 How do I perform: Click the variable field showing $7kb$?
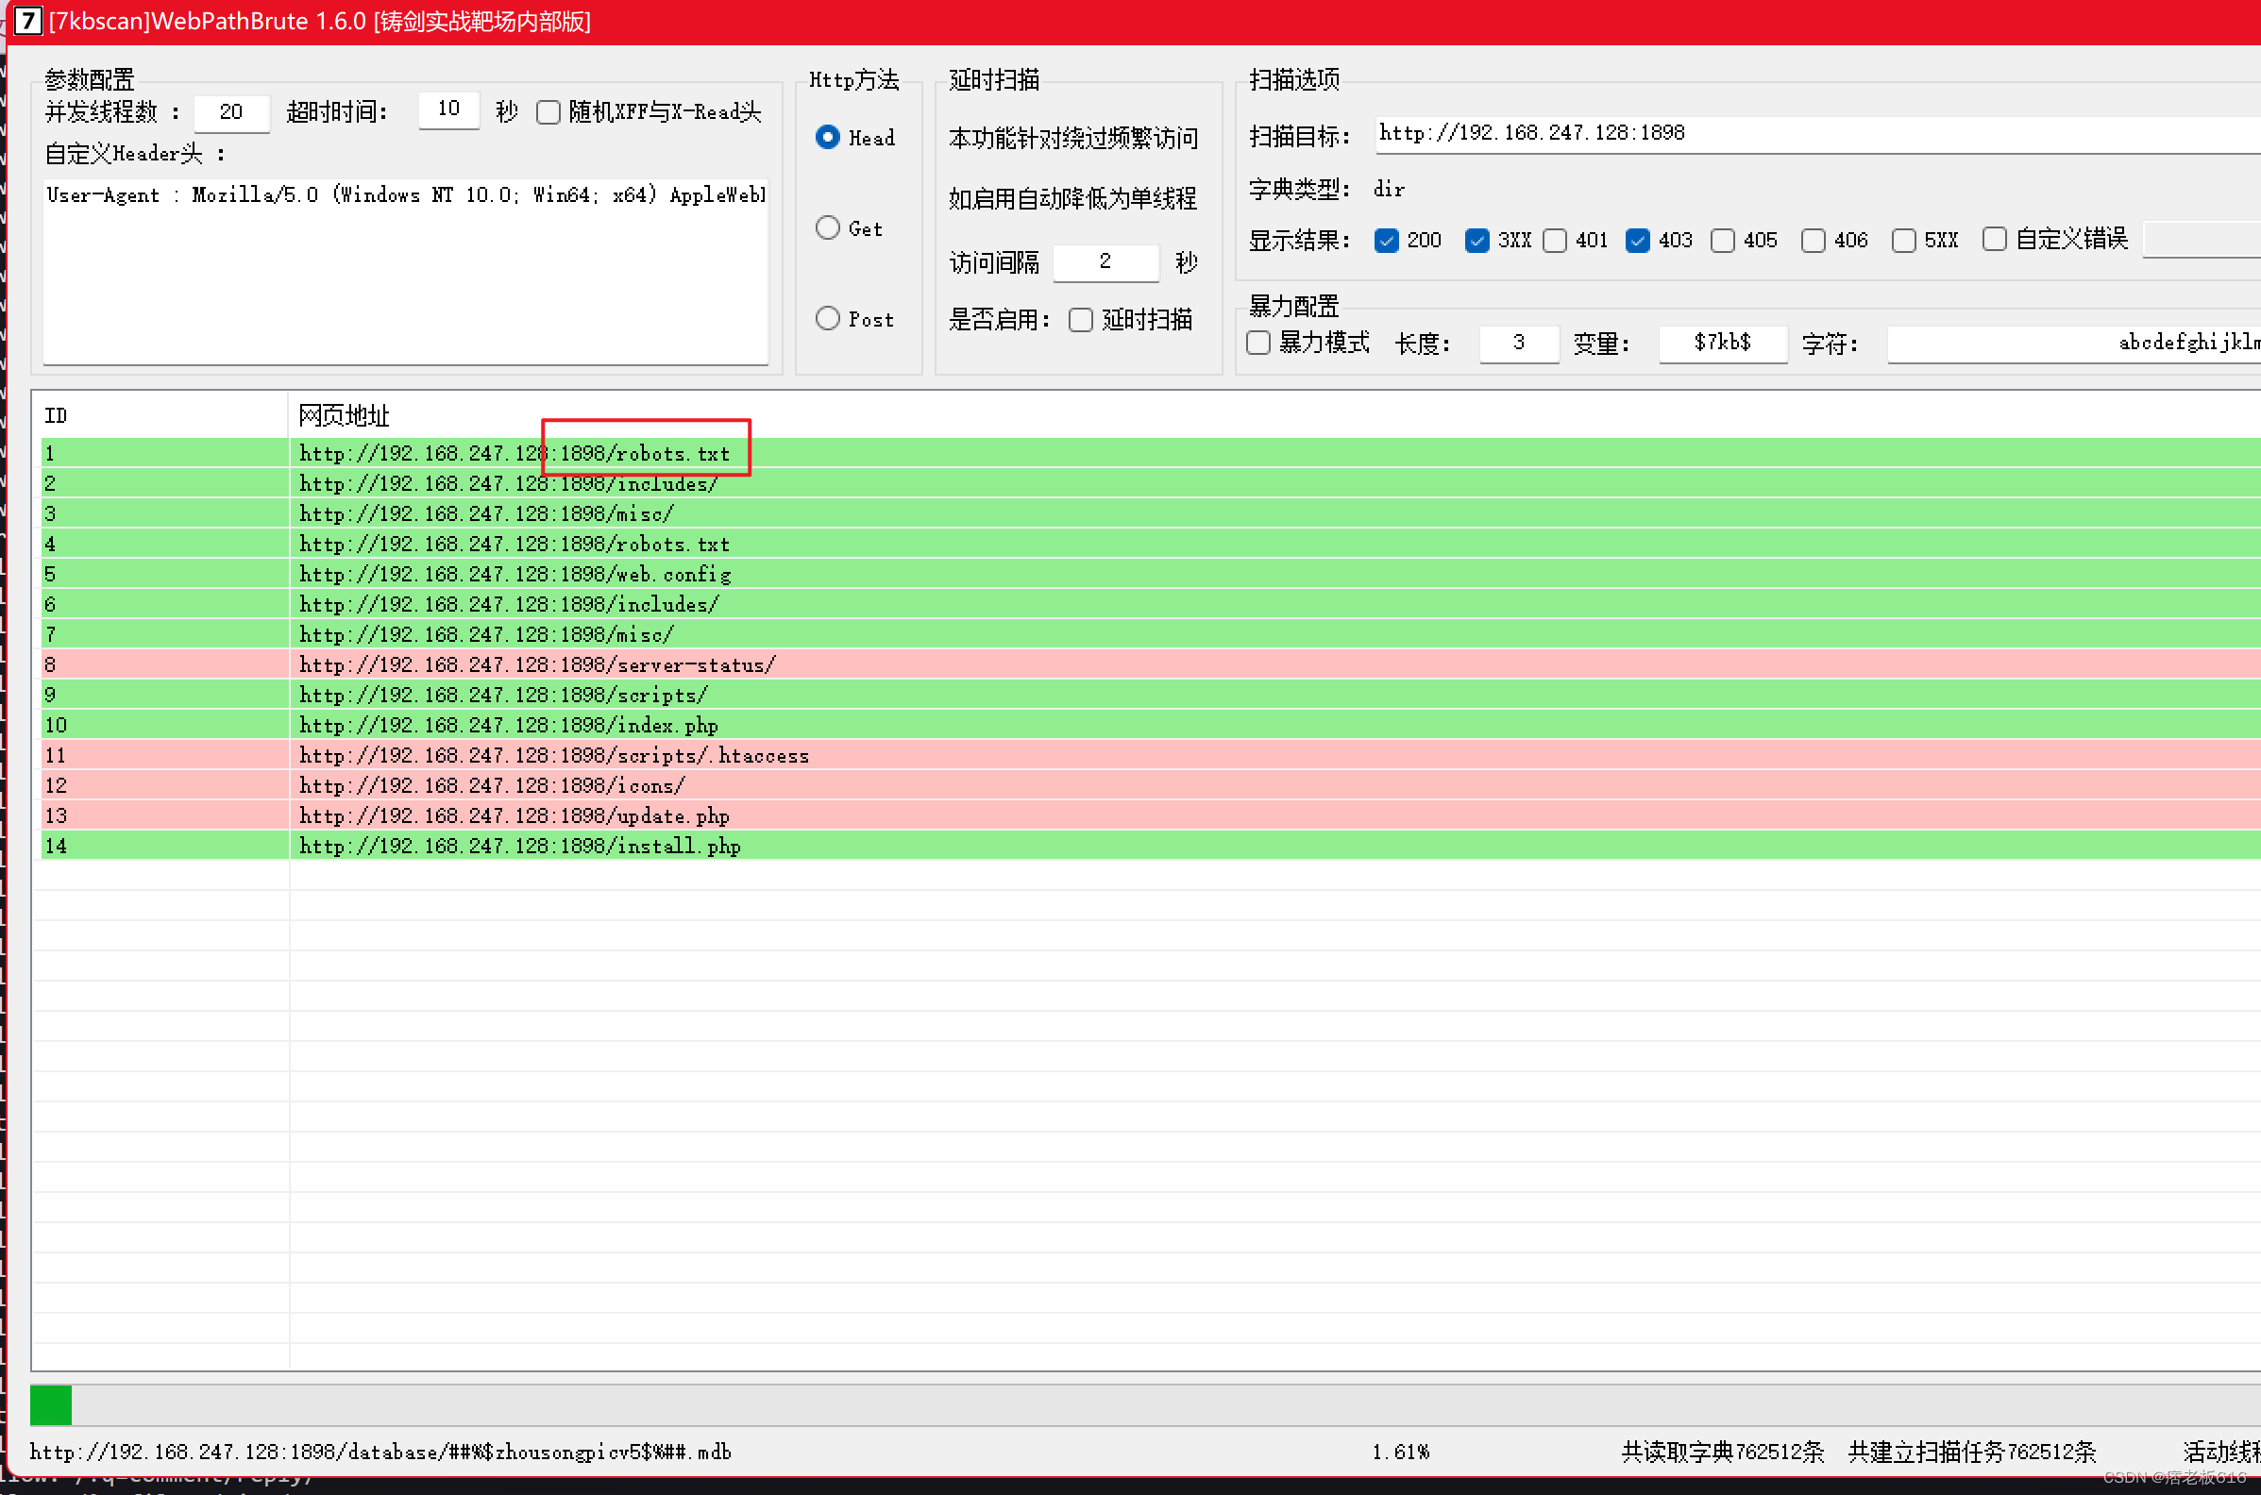point(1723,344)
